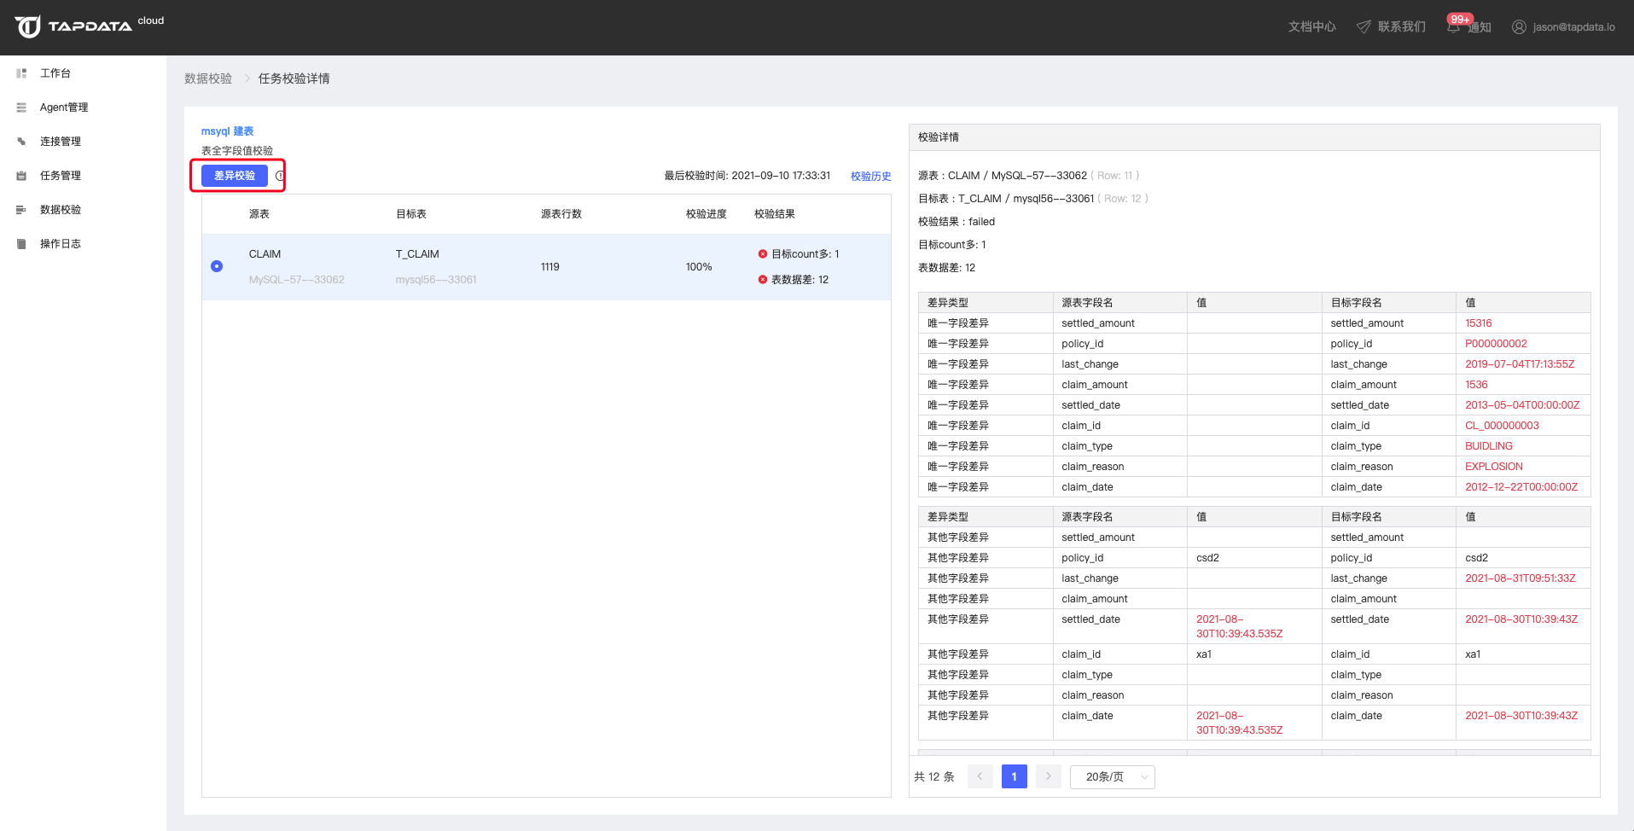Select page 1 in pagination
The image size is (1634, 831).
(x=1014, y=776)
